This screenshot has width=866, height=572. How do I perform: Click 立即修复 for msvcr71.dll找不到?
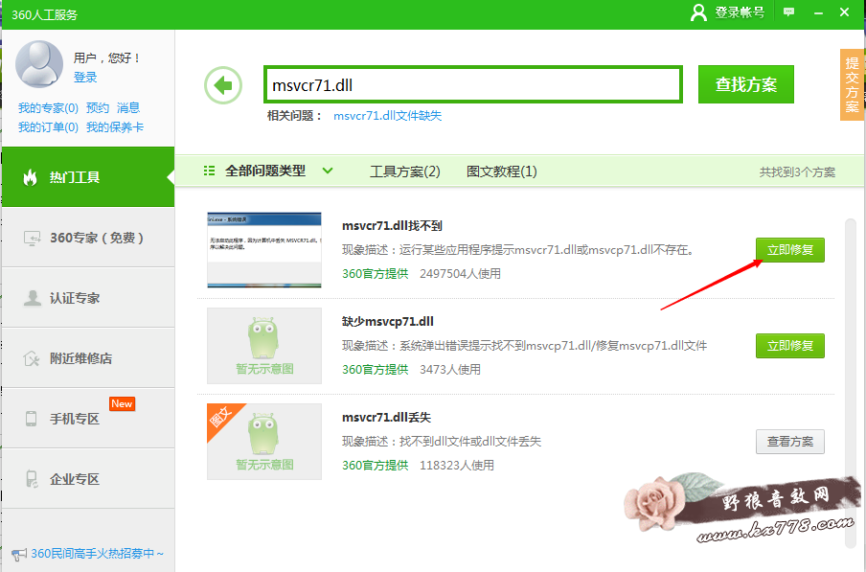tap(789, 250)
